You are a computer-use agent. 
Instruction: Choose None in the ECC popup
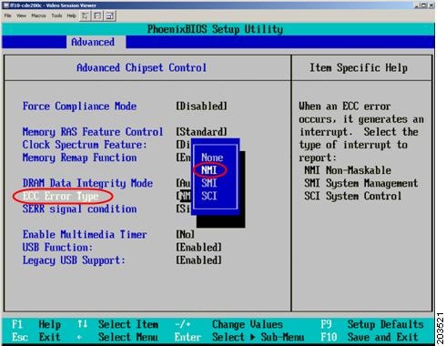[212, 158]
